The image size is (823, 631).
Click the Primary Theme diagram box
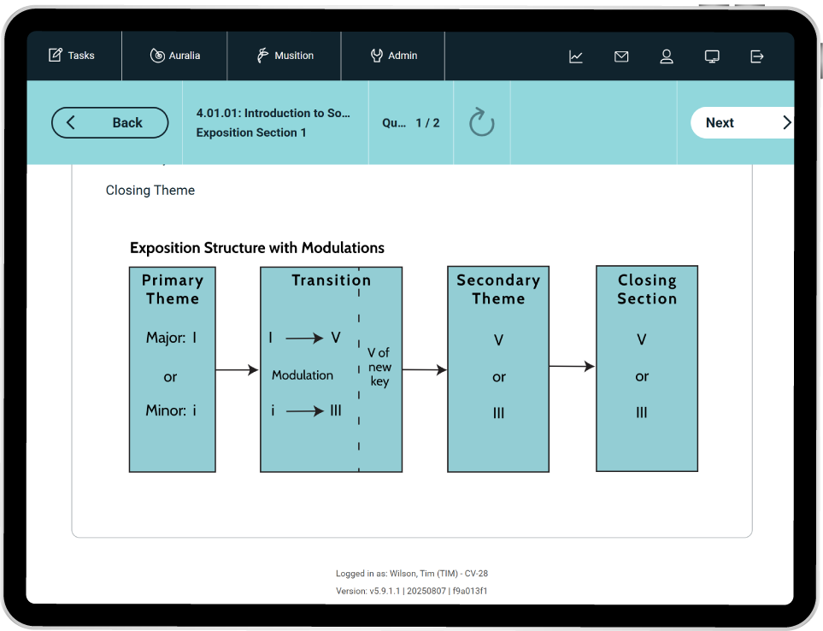pos(172,369)
